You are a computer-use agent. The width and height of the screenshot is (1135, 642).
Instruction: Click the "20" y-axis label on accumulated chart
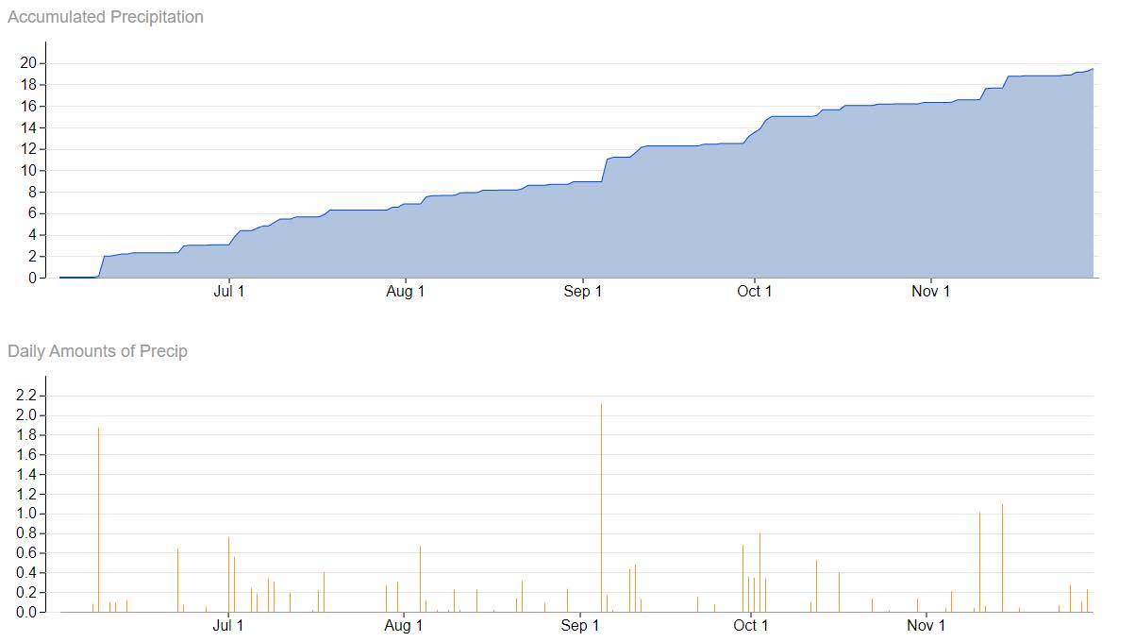click(x=27, y=63)
